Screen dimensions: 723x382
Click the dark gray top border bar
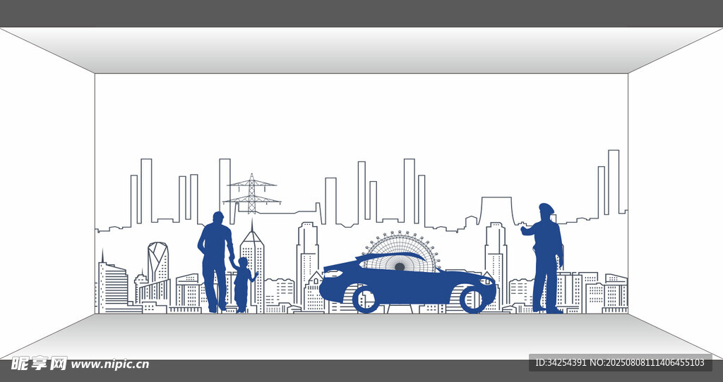point(361,13)
